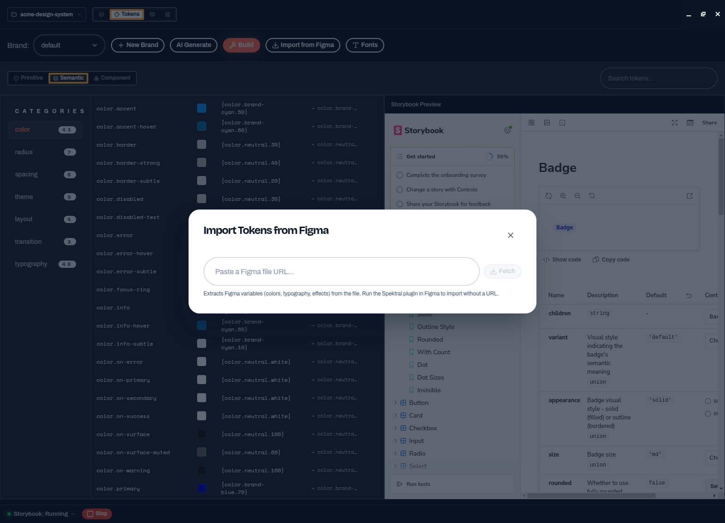Toggle the Storybook outline dashed-square icon
The width and height of the screenshot is (725, 523).
(562, 123)
